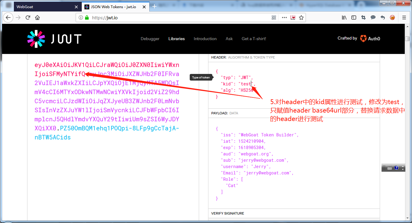This screenshot has height=223, width=412.
Task: View the green secure connection padlock
Action: pos(87,18)
